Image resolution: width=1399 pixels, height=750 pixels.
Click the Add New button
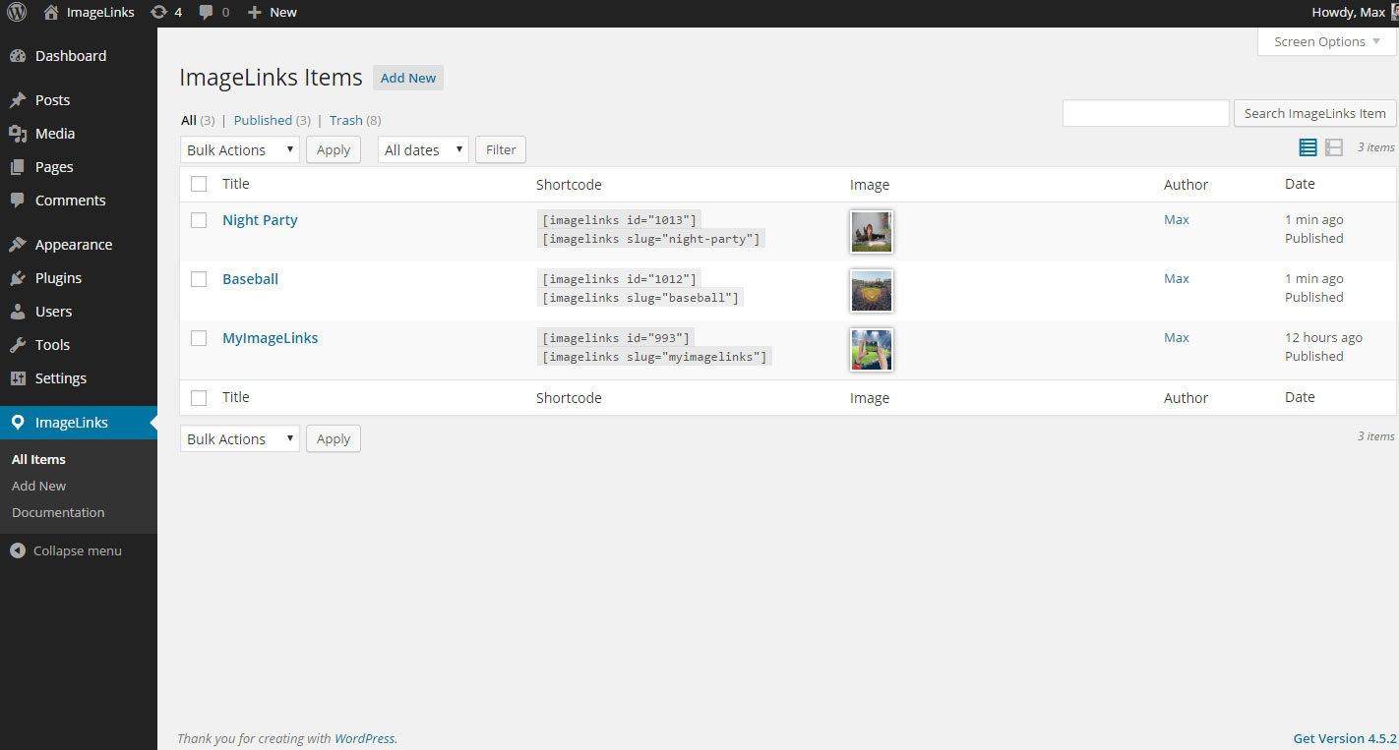[407, 77]
